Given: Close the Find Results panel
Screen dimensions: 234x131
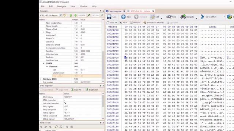Looking at the screenshot, I should tap(103, 123).
